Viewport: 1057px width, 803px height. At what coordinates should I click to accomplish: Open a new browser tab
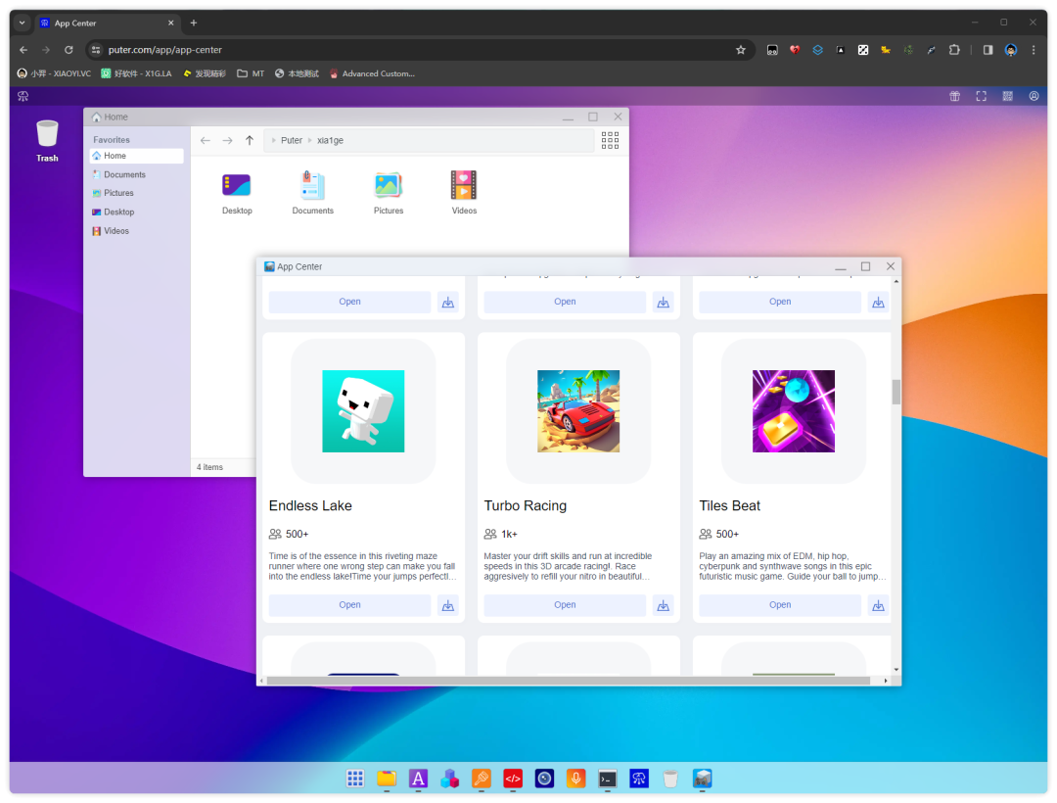click(194, 23)
